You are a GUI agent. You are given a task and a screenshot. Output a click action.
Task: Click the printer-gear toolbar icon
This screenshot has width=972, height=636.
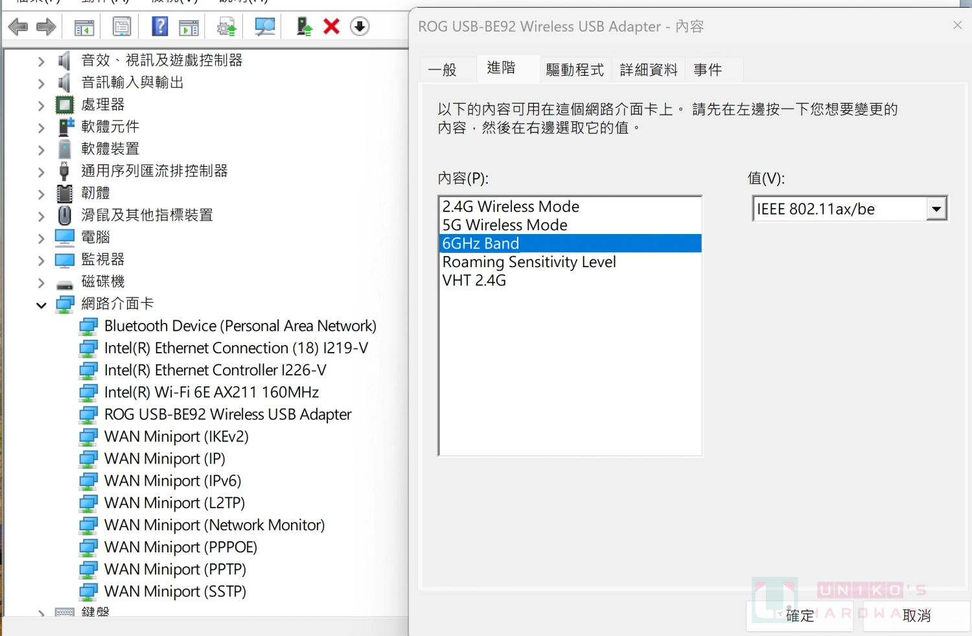coord(227,27)
